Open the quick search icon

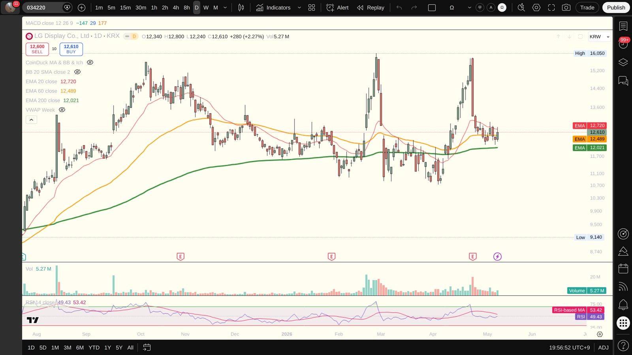(521, 7)
